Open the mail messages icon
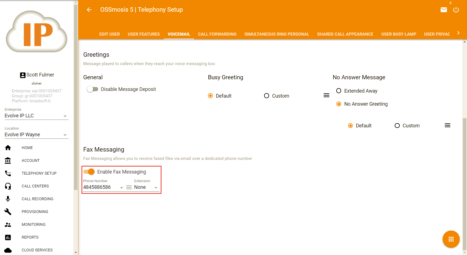Image resolution: width=467 pixels, height=255 pixels. pos(444,10)
